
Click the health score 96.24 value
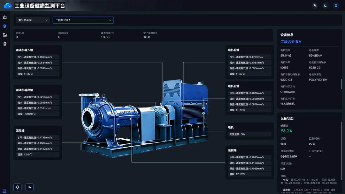[286, 131]
